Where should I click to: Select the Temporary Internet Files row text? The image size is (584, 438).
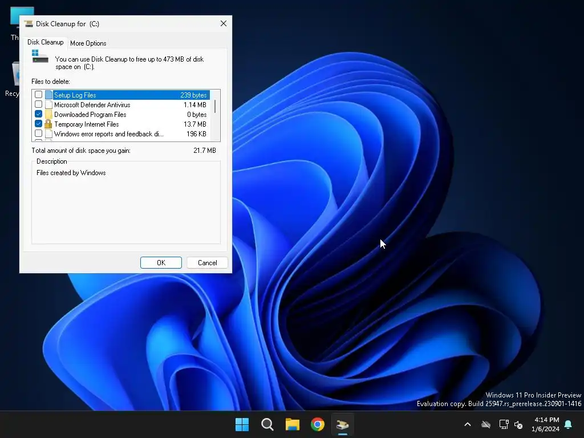[87, 124]
